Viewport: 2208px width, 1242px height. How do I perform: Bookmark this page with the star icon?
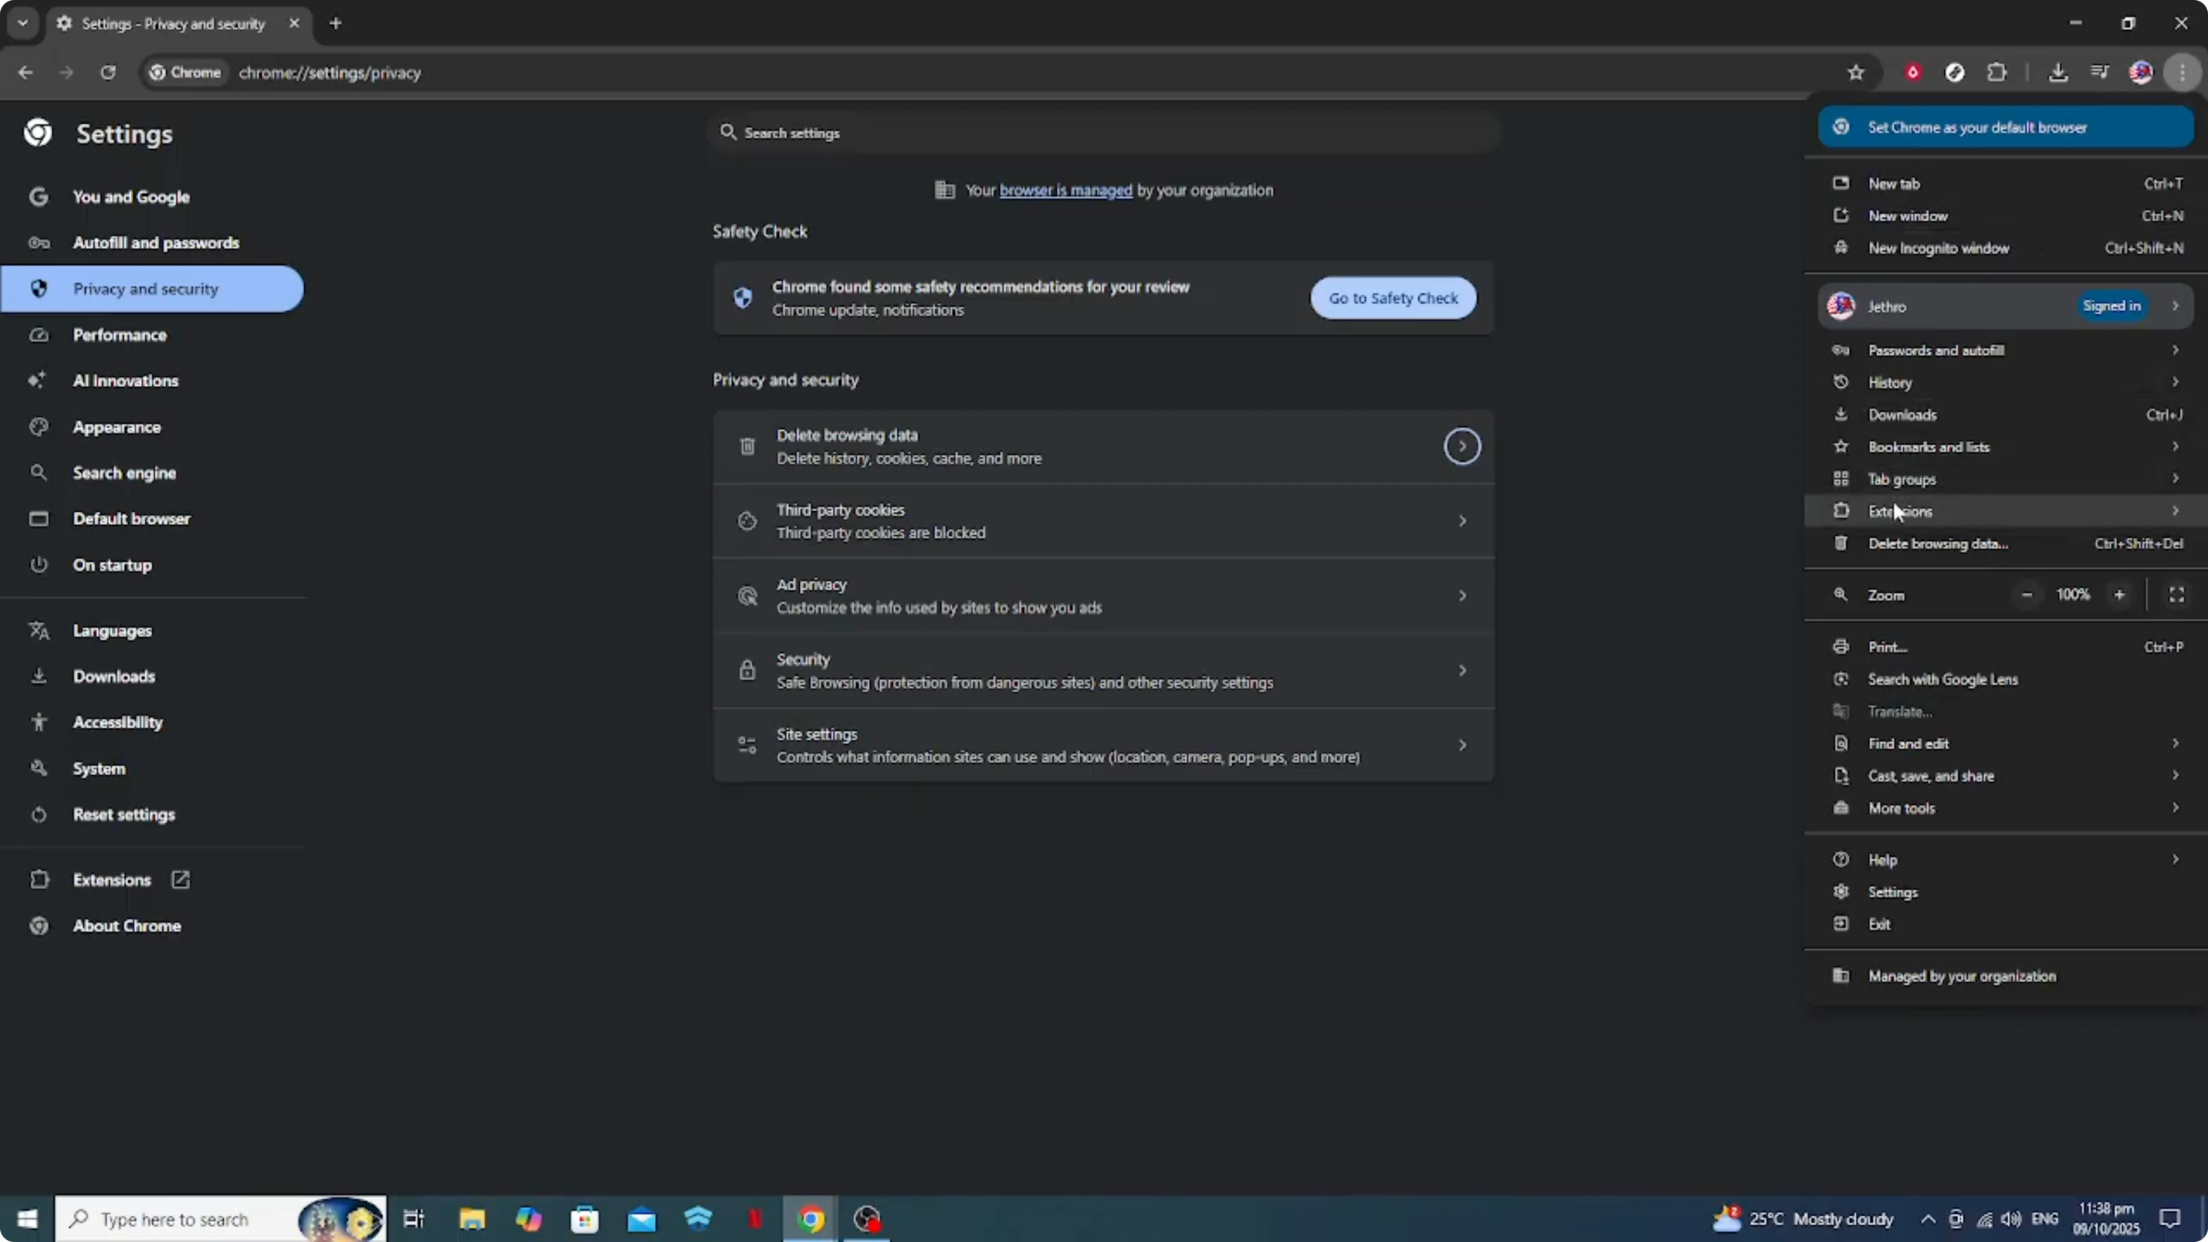pos(1856,72)
